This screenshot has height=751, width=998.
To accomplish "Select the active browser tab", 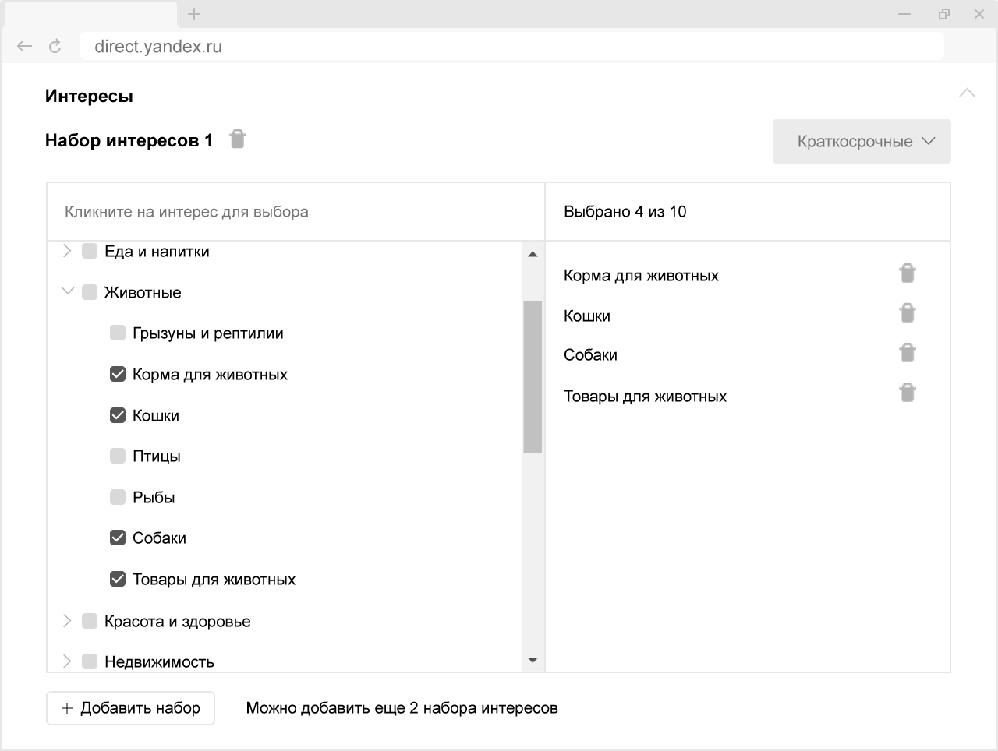I will [x=89, y=14].
